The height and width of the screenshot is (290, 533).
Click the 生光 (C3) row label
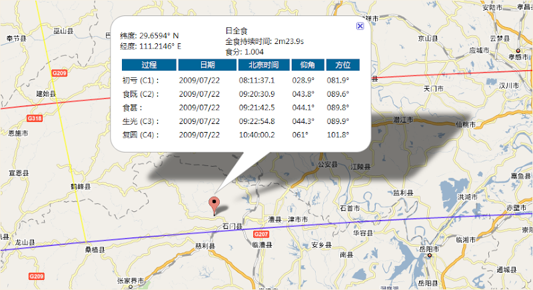coord(141,121)
